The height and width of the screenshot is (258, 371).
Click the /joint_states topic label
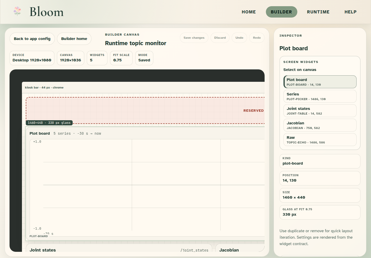tap(194, 250)
